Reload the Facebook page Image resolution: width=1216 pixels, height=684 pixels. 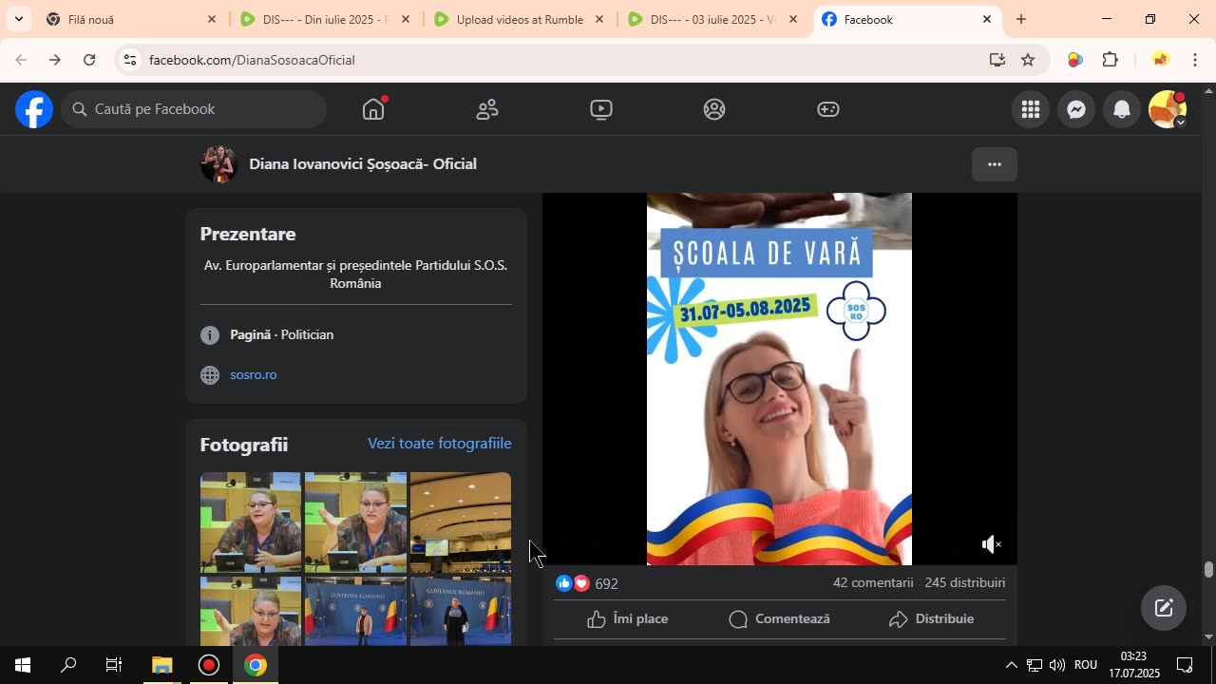point(89,60)
